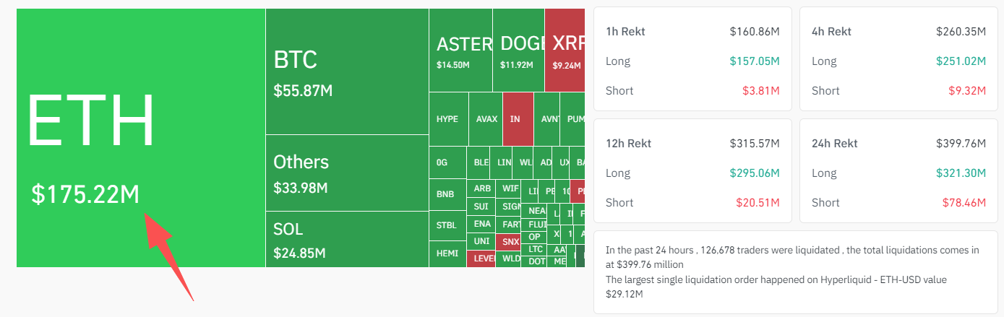Open the Others $33.98M tile
The image size is (1004, 317).
point(347,173)
